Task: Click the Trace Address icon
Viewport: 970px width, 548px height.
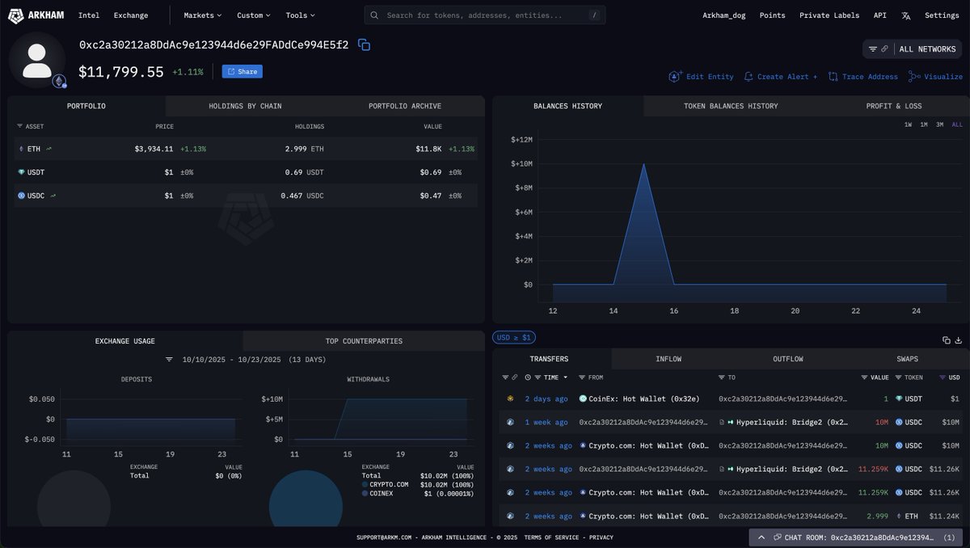Action: [833, 77]
